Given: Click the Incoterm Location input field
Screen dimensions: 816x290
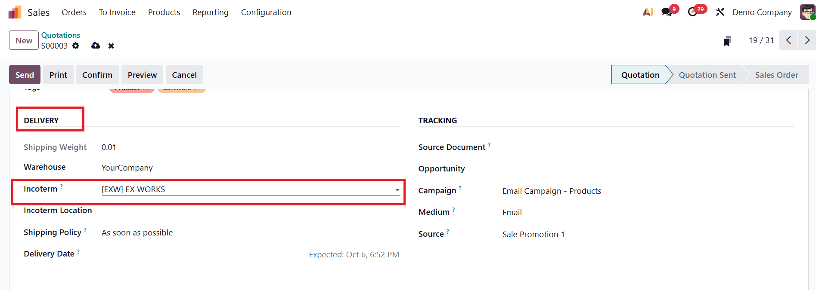Looking at the screenshot, I should [250, 211].
